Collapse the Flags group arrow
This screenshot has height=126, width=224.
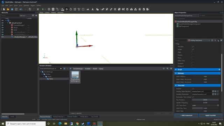click(175, 44)
